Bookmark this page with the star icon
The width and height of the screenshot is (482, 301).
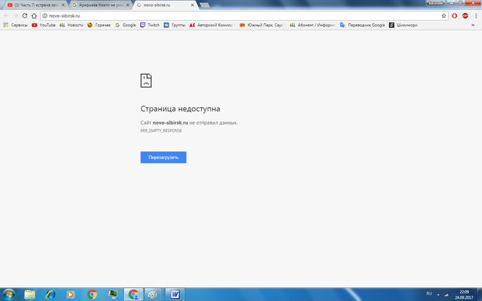pyautogui.click(x=444, y=15)
